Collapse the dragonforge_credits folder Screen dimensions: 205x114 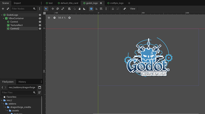click(x=5, y=107)
